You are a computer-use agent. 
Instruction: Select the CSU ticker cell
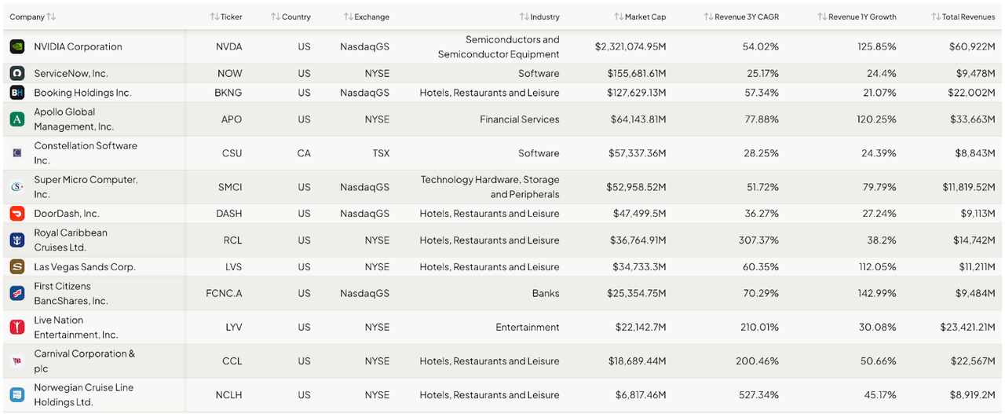(232, 153)
